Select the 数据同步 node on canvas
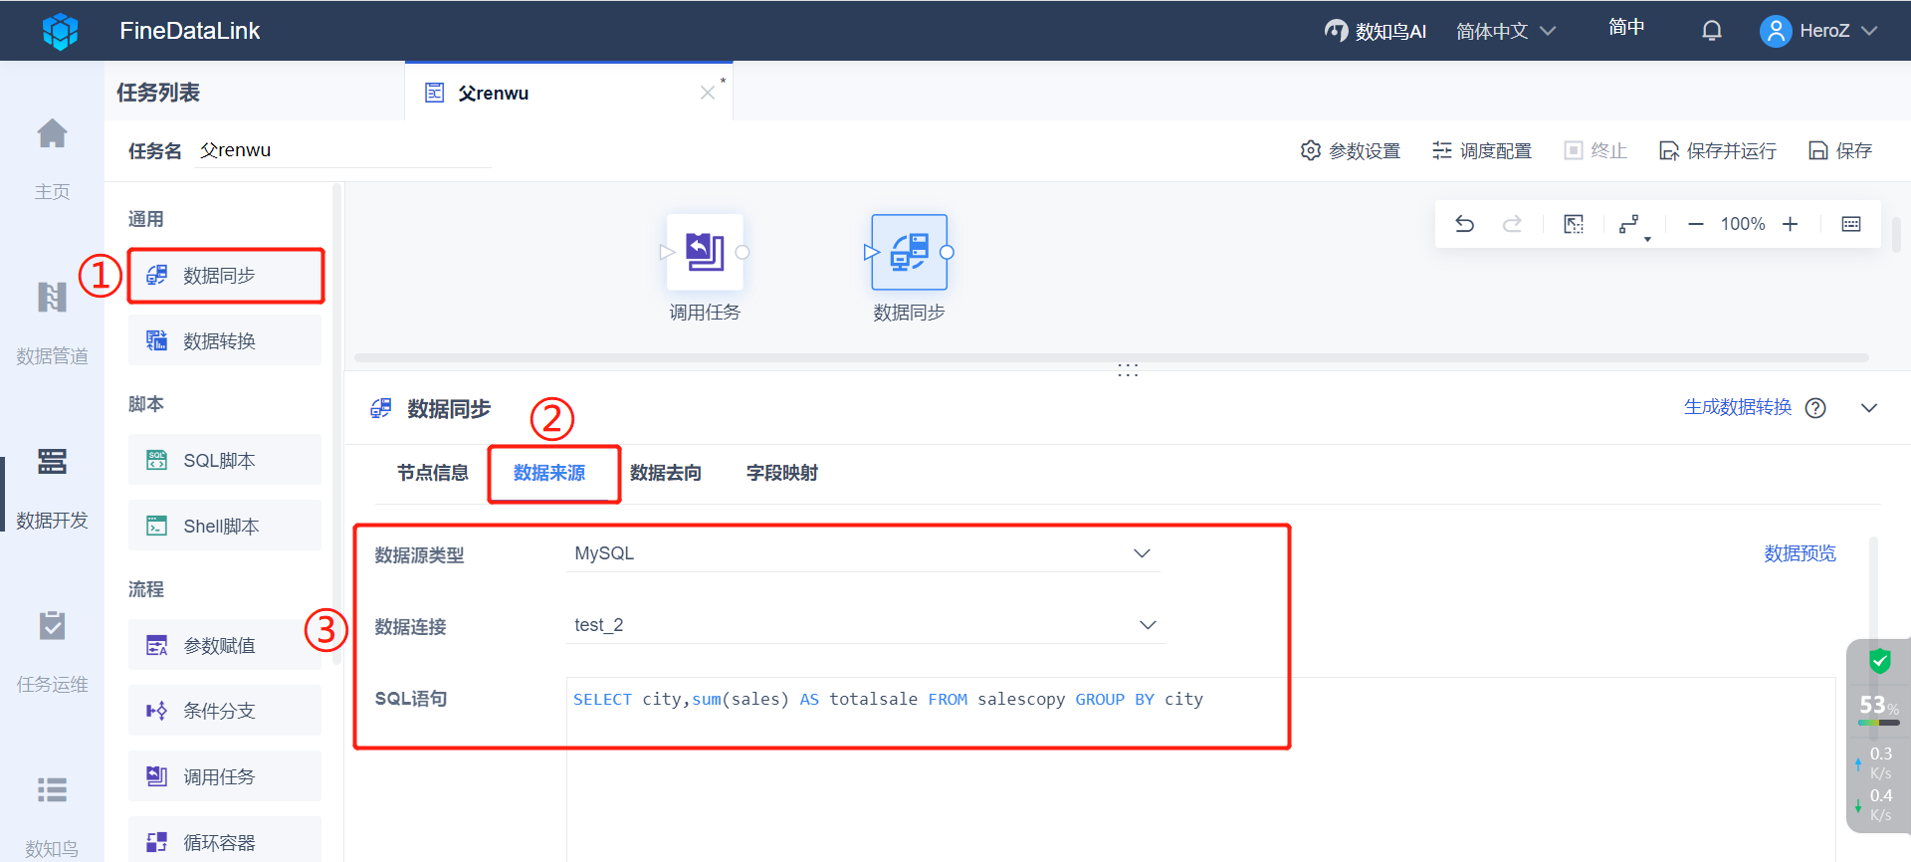 click(909, 253)
